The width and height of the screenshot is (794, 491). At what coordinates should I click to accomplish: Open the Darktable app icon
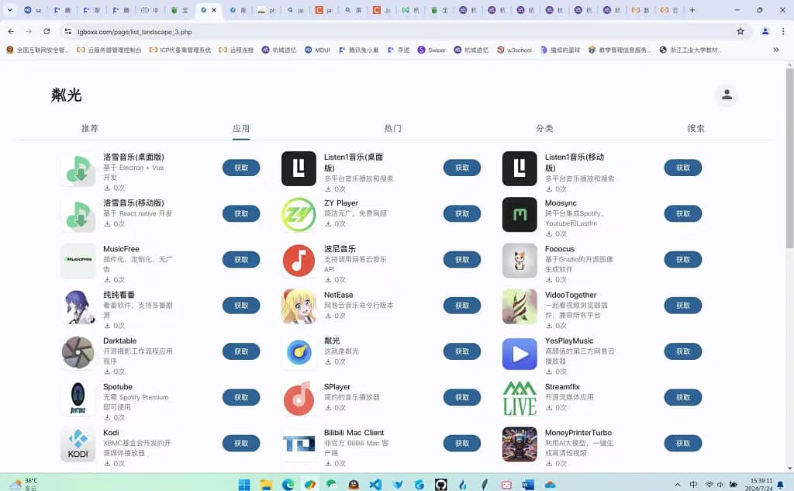(78, 352)
